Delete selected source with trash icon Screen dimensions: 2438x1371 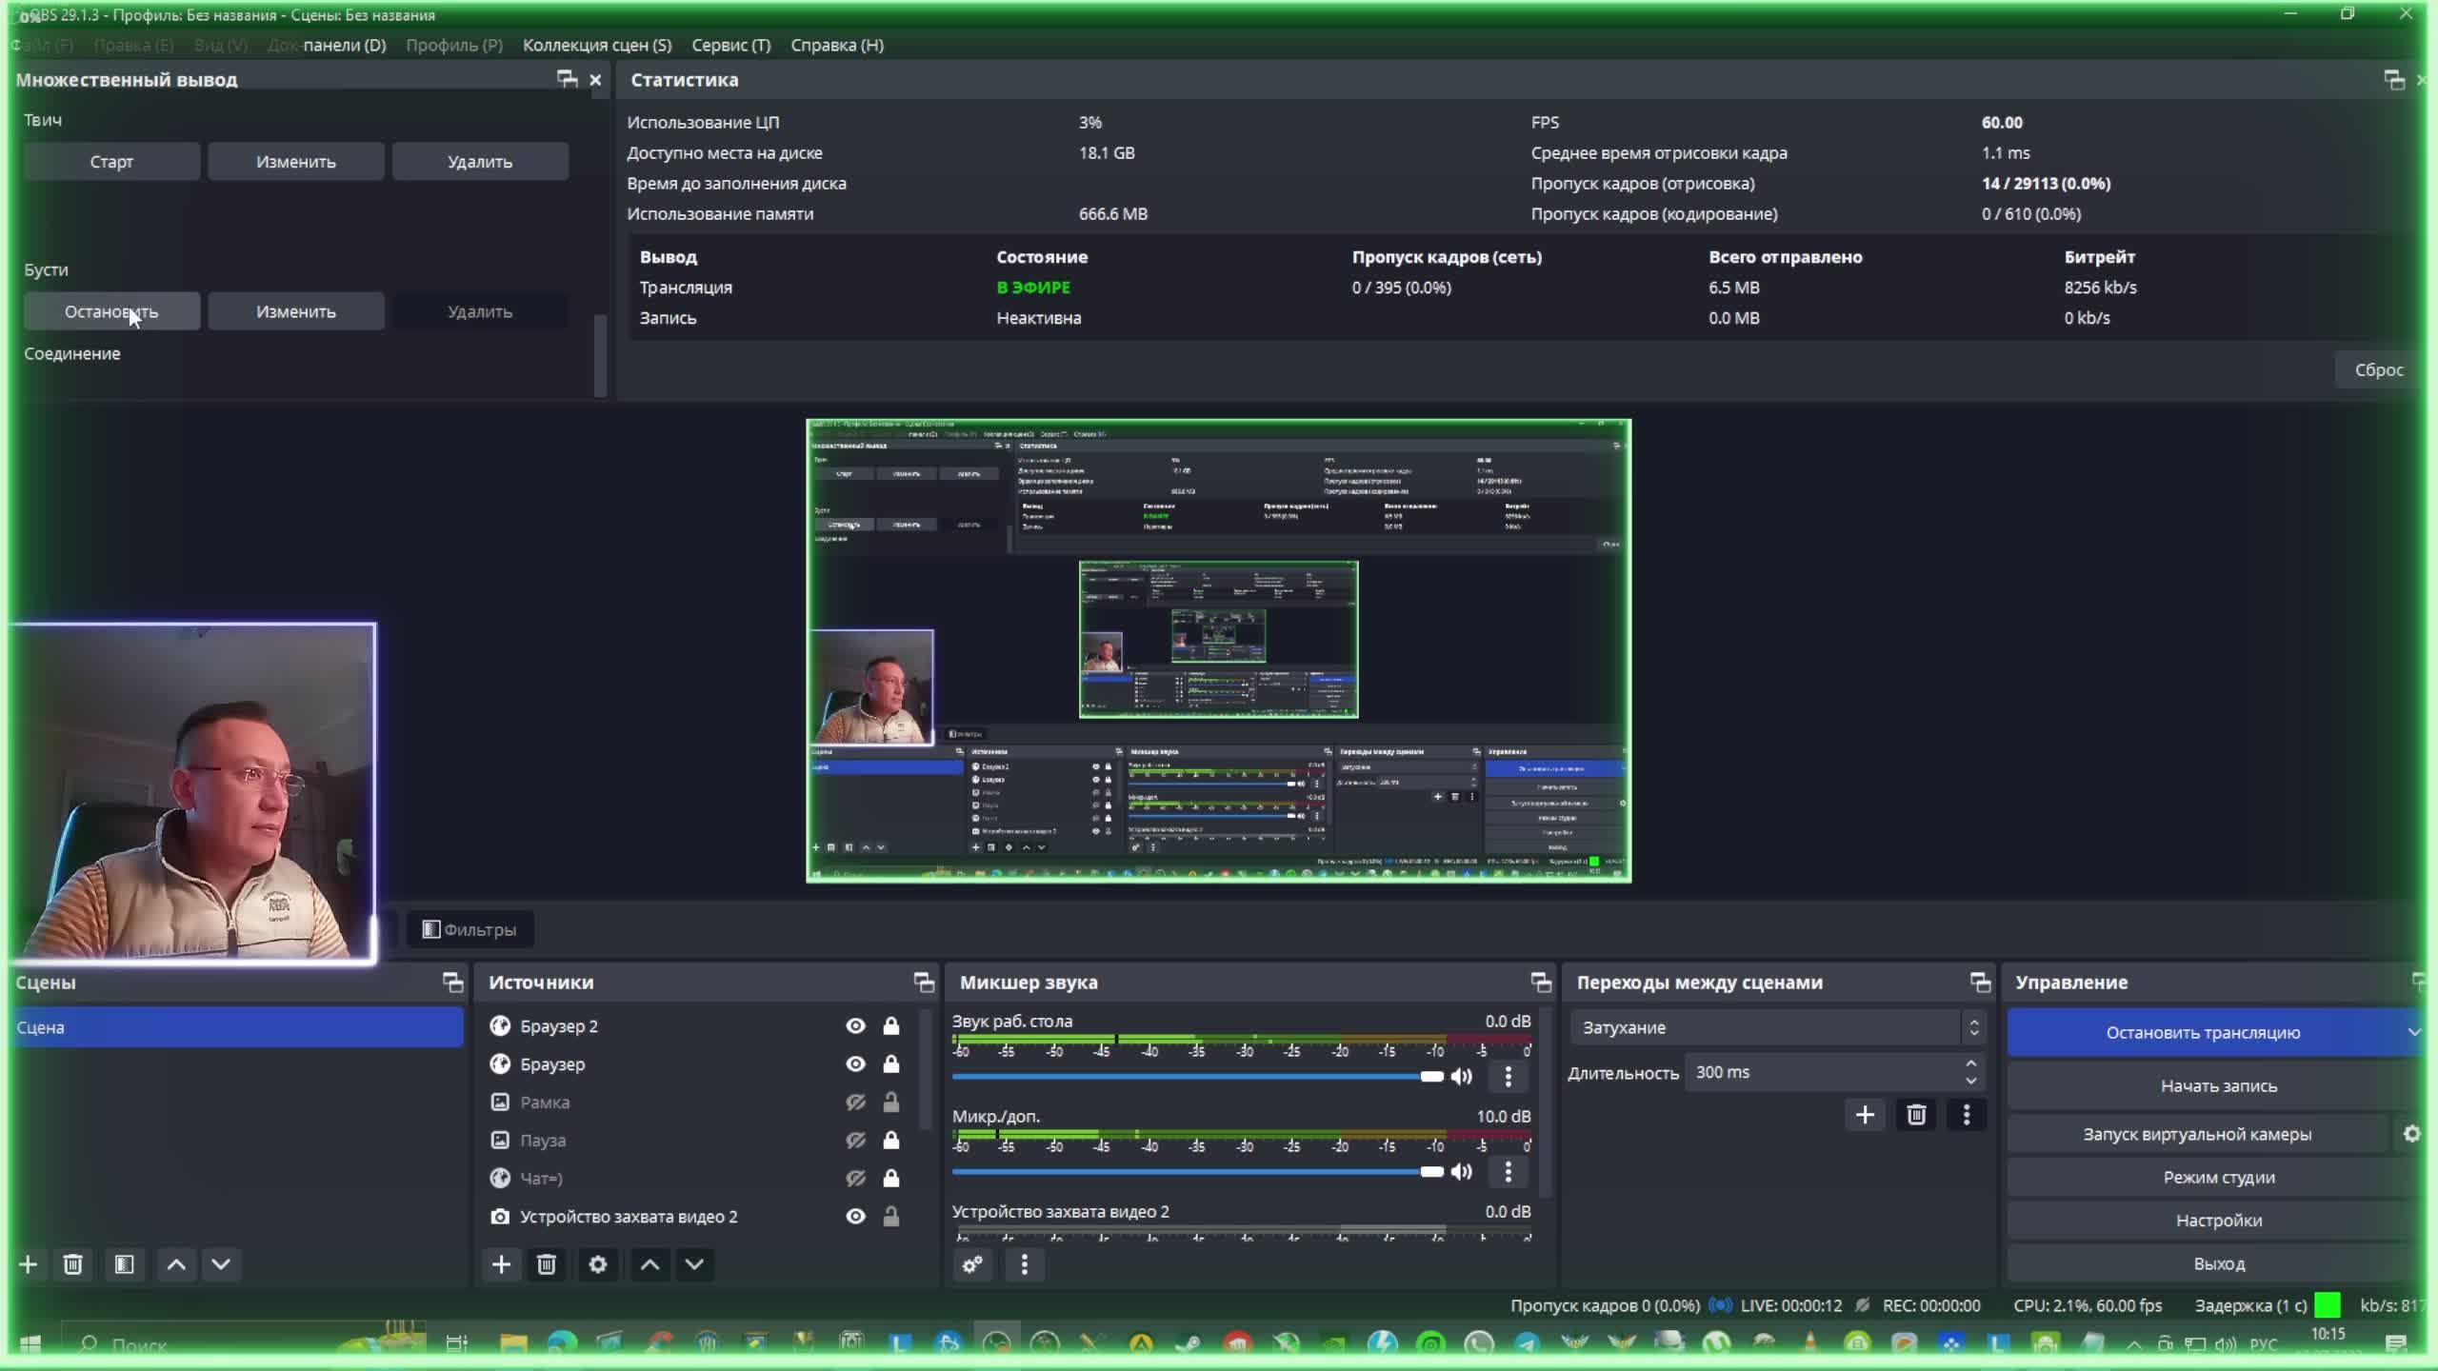[x=547, y=1264]
